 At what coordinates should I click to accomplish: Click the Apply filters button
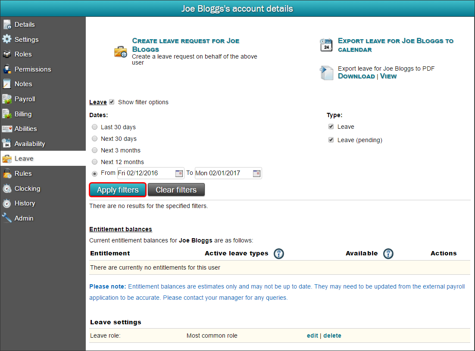pos(118,190)
